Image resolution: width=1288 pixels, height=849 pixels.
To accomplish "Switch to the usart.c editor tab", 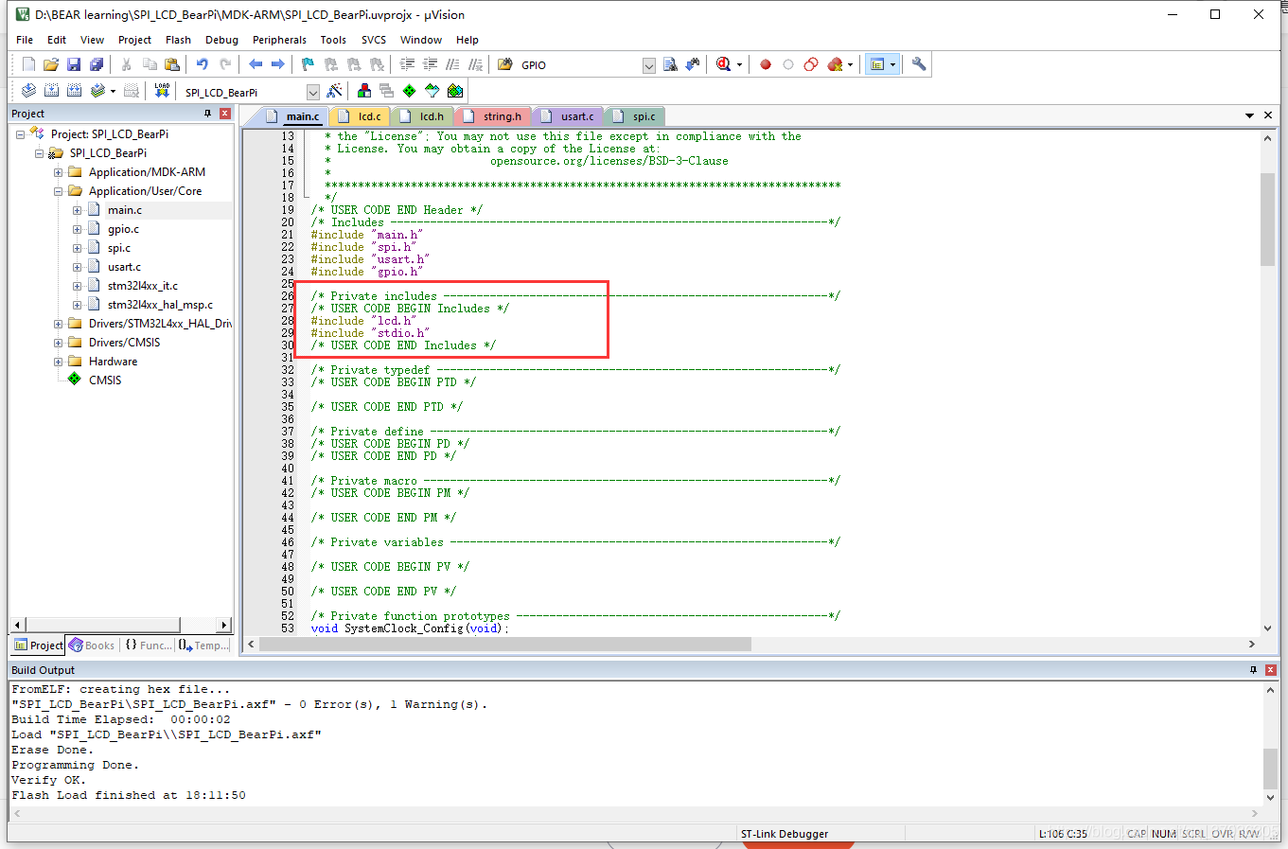I will (568, 116).
